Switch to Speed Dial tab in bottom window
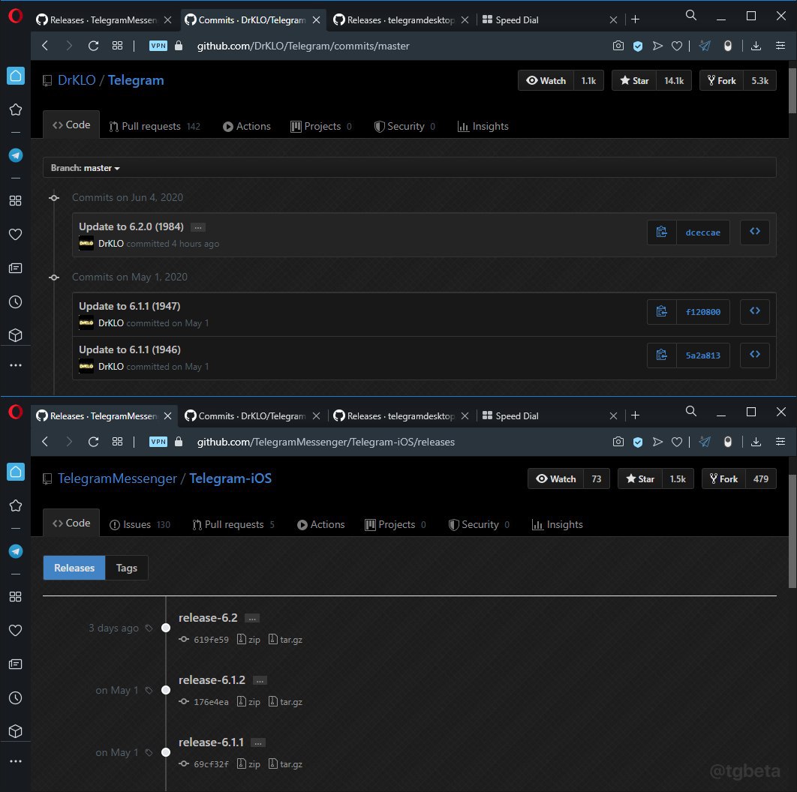The width and height of the screenshot is (797, 792). point(517,415)
